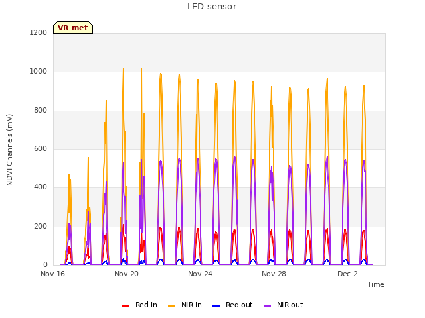425x318 pixels.
Task: Click the orange NIR in legend swatch
Action: [x=171, y=306]
